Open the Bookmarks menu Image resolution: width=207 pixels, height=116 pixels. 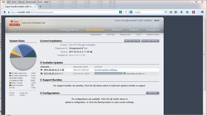(x=31, y=2)
